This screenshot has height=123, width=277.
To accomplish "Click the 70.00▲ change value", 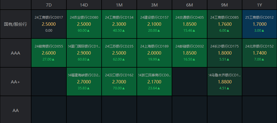I will (119, 88).
